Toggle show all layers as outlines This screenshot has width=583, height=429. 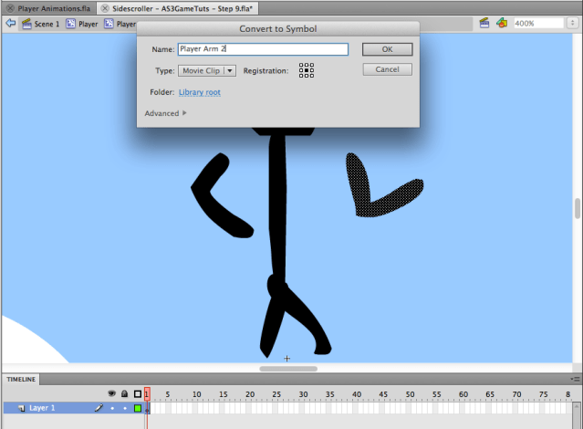138,393
